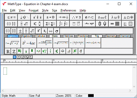Insert the midpoint formula expression

click(x=77, y=43)
